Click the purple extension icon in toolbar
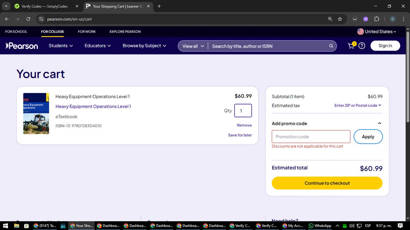 (x=366, y=19)
